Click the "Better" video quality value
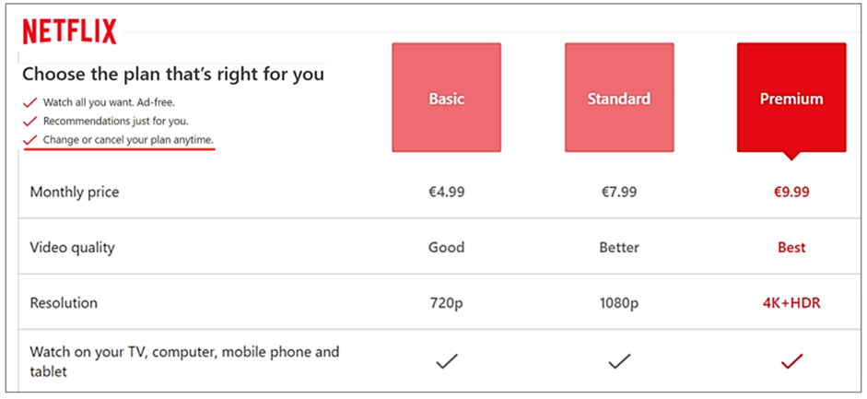This screenshot has height=399, width=867. [619, 247]
